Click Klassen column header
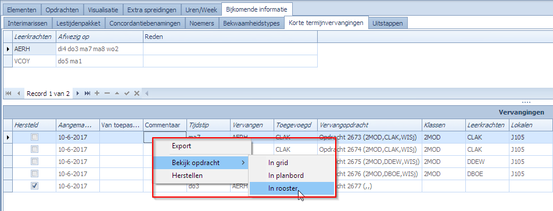 pos(443,125)
